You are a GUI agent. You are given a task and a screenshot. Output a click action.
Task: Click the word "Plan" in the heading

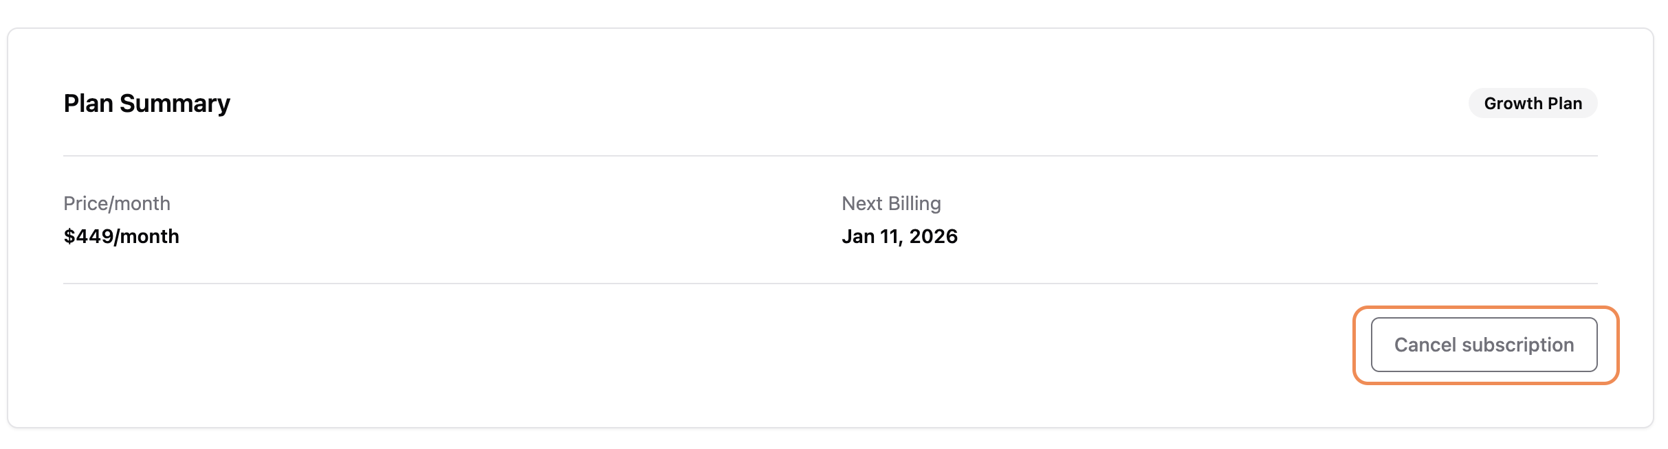click(x=88, y=104)
